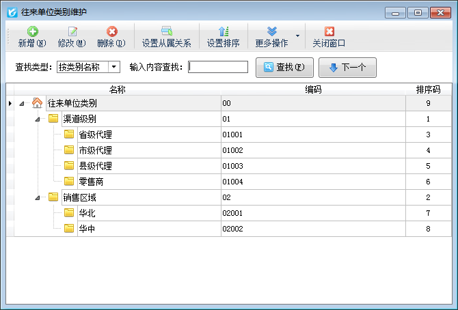This screenshot has height=310, width=458.
Task: Open the 查找类型 dropdown list
Action: click(x=113, y=67)
